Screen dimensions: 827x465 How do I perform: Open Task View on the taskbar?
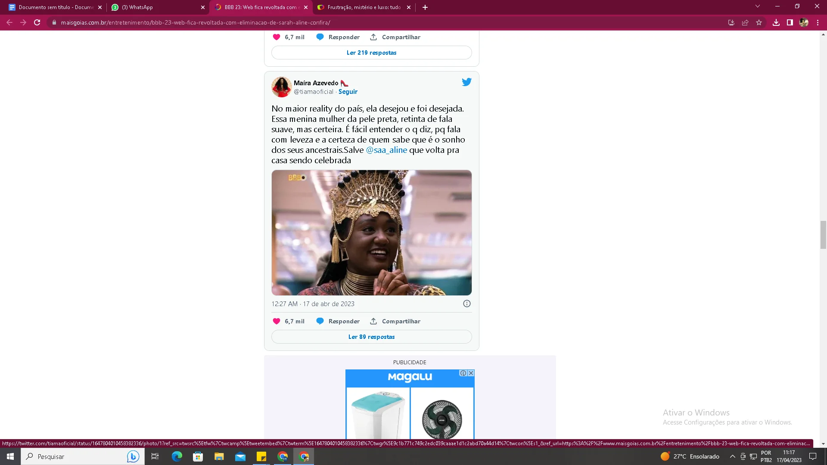tap(155, 456)
